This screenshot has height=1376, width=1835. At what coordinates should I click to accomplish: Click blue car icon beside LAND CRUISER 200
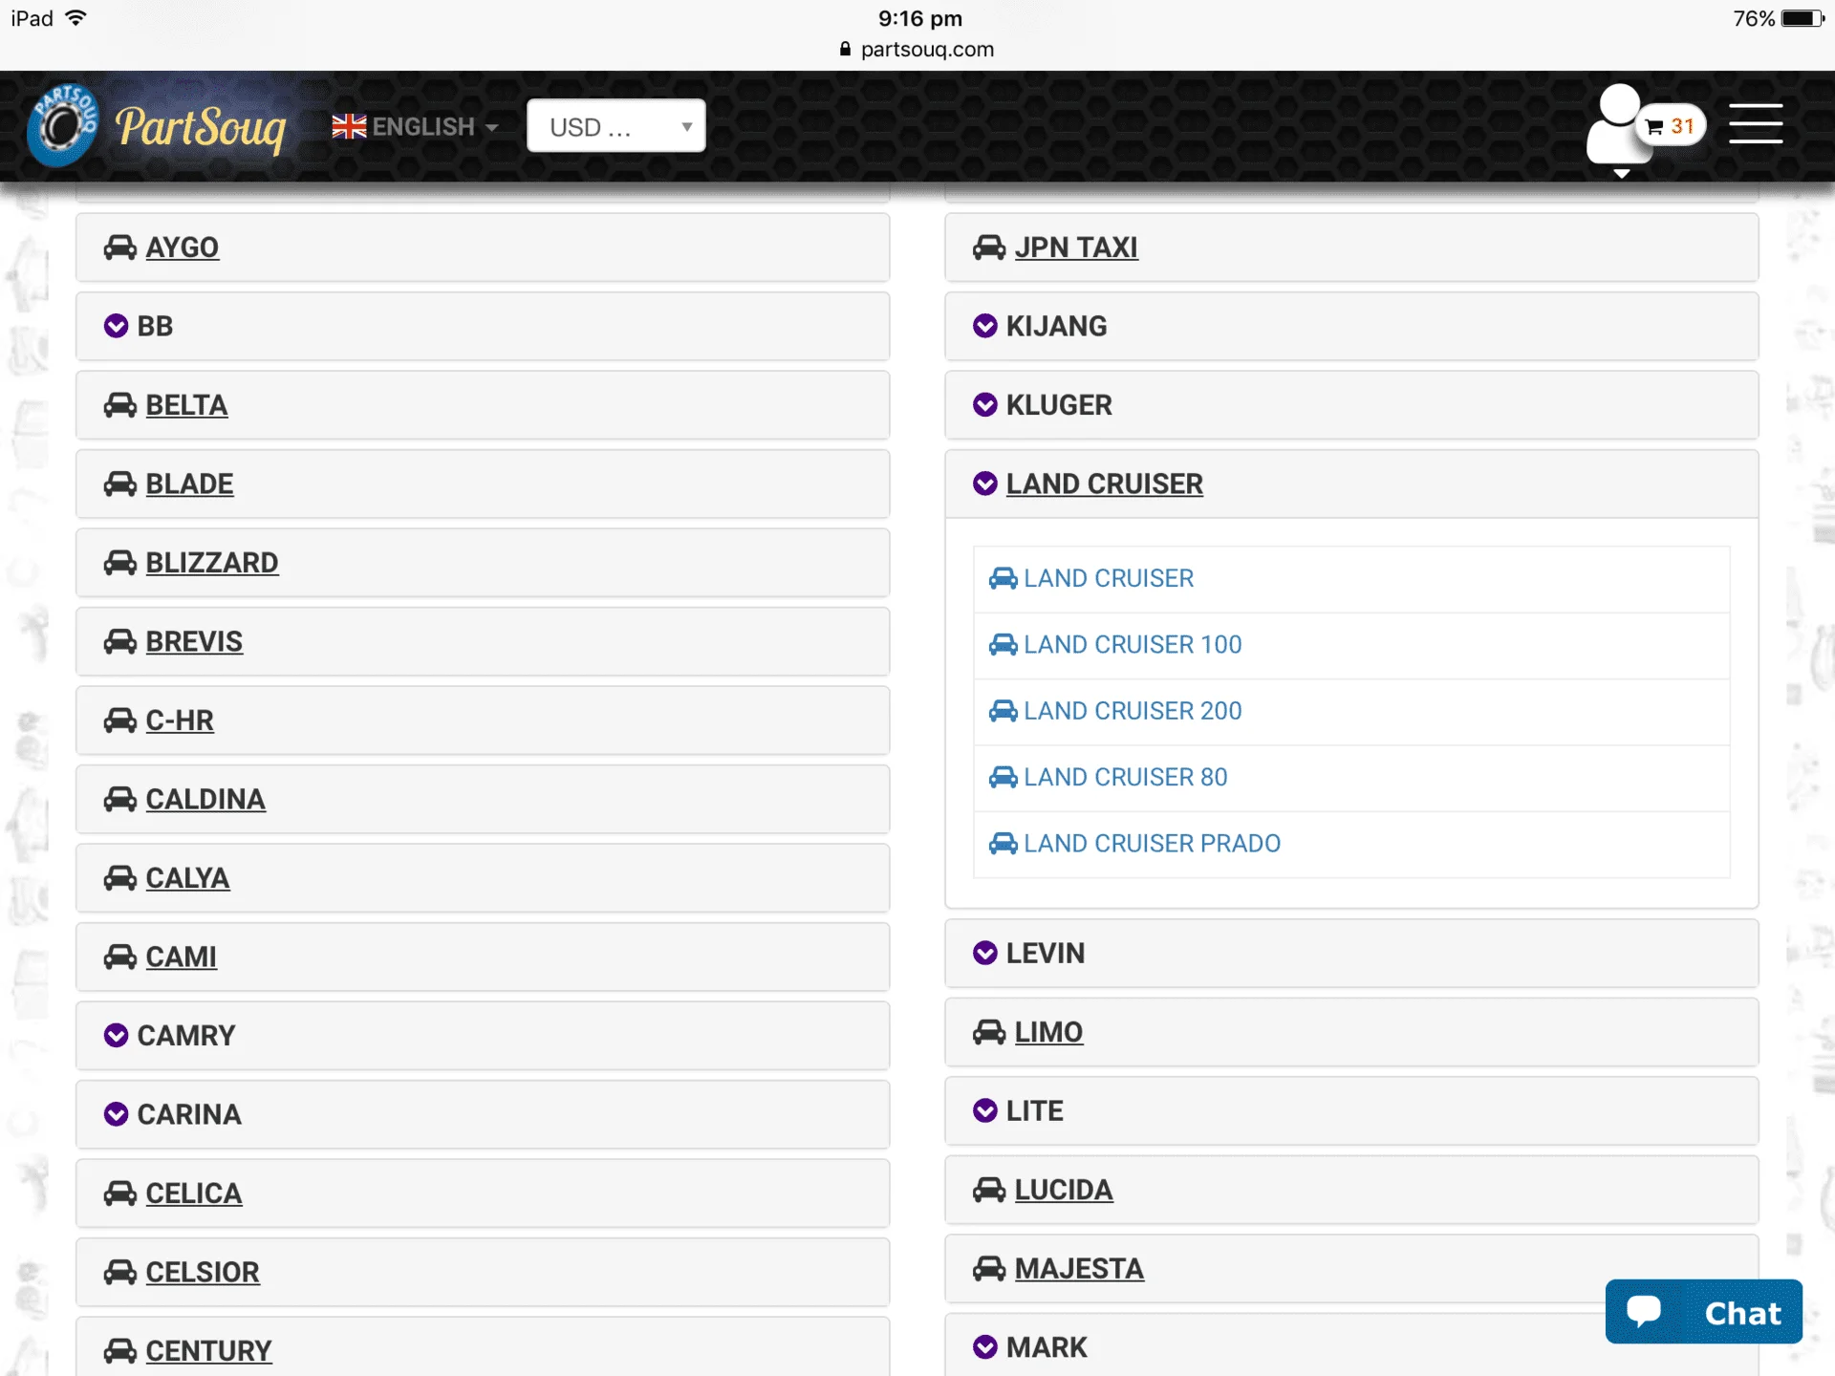pos(1003,711)
